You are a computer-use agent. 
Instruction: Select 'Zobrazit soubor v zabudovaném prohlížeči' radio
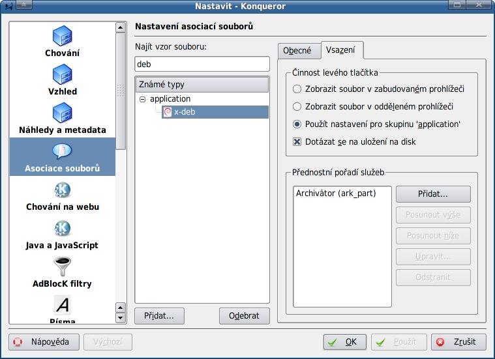297,89
